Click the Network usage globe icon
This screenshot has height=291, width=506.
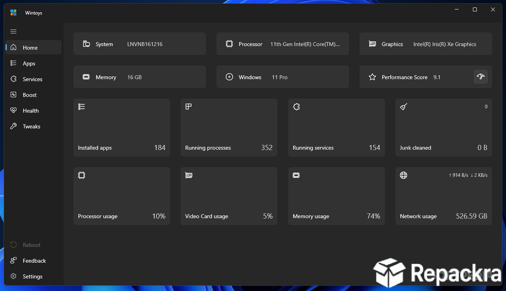coord(404,175)
